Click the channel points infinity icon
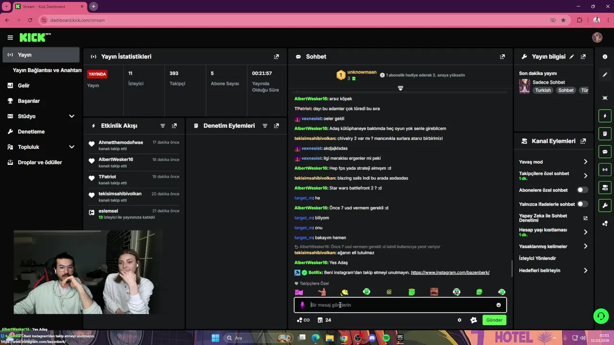Image resolution: width=614 pixels, height=345 pixels. coord(303,320)
